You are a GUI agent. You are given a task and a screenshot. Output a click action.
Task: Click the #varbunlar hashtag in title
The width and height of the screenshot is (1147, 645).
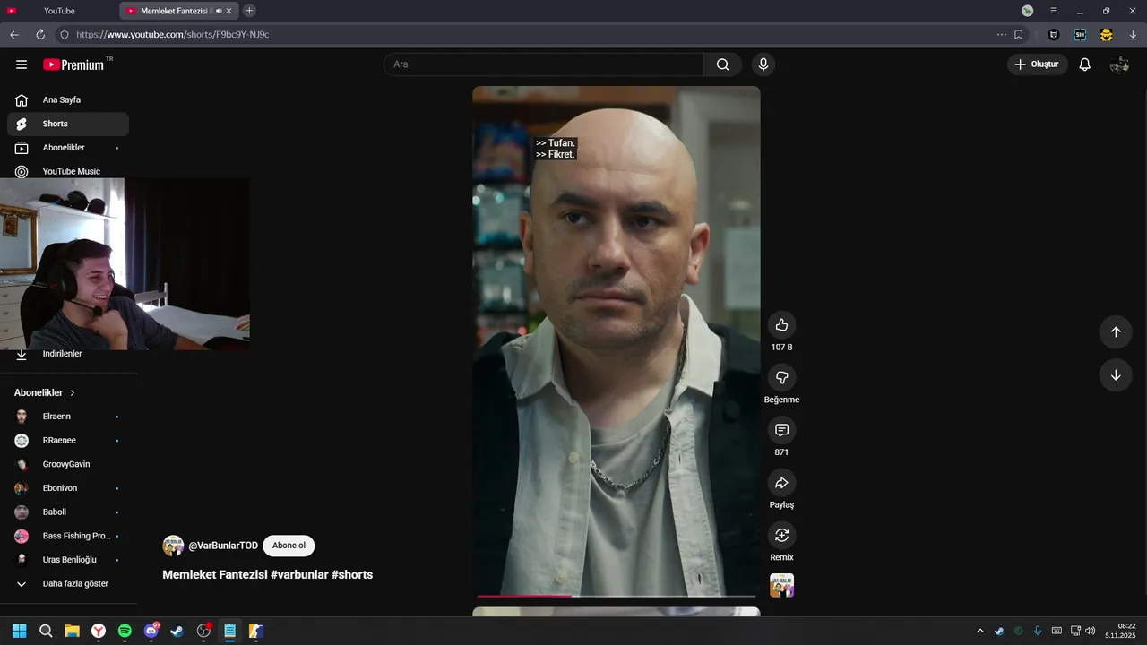[299, 575]
